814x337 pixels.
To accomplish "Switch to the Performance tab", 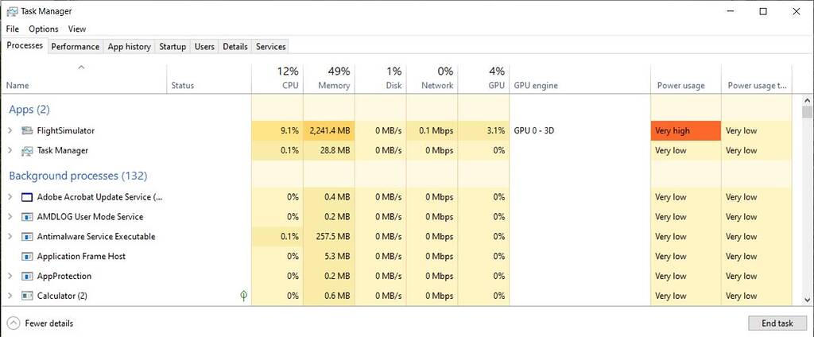I will [76, 47].
